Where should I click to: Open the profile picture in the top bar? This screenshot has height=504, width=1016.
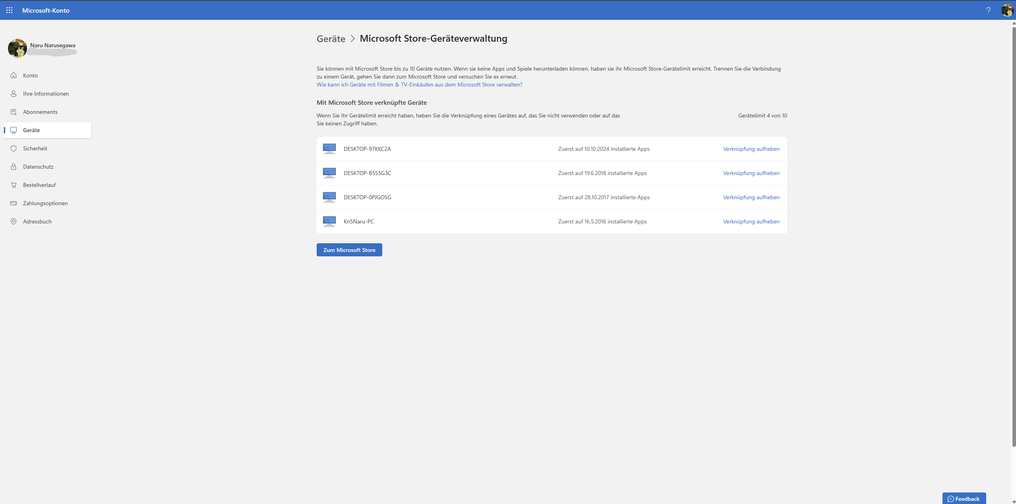(1007, 10)
